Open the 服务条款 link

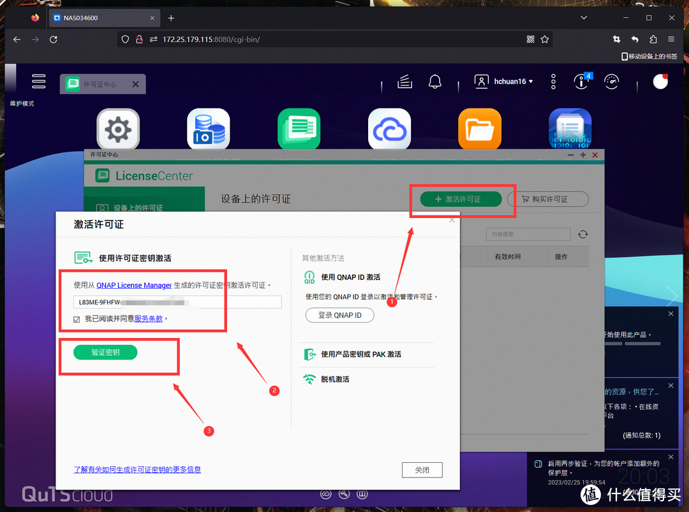coord(148,319)
